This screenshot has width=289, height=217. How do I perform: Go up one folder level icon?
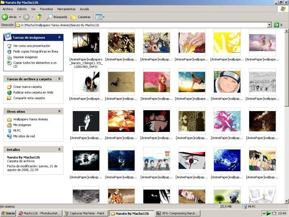click(x=39, y=17)
